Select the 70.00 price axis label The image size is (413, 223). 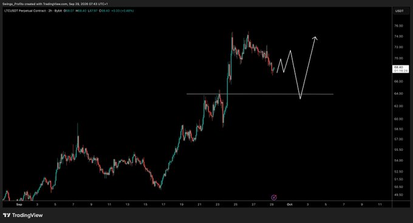click(x=398, y=58)
